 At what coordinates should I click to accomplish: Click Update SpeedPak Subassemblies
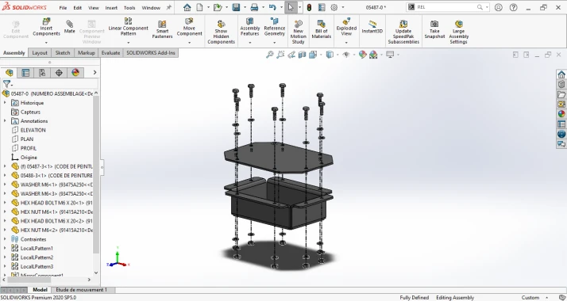pyautogui.click(x=403, y=32)
